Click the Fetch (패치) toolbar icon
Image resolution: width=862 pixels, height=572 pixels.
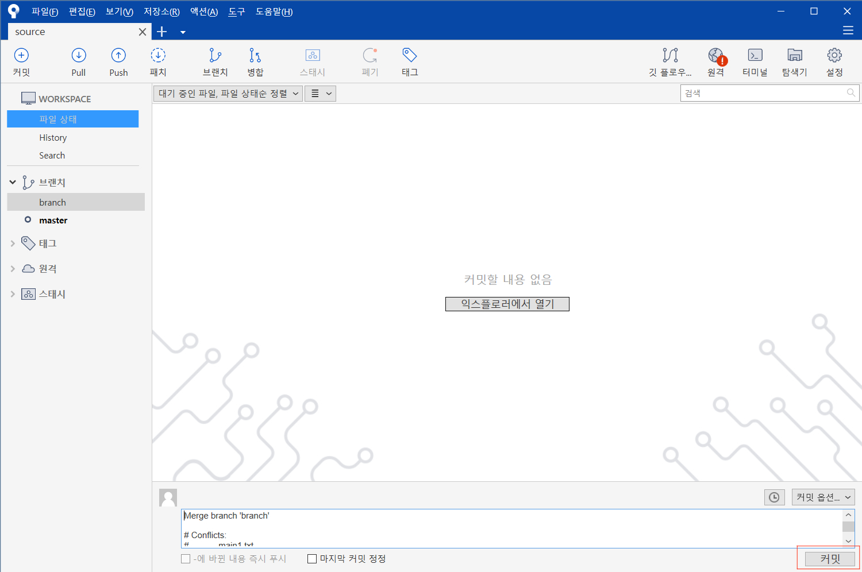click(x=158, y=55)
